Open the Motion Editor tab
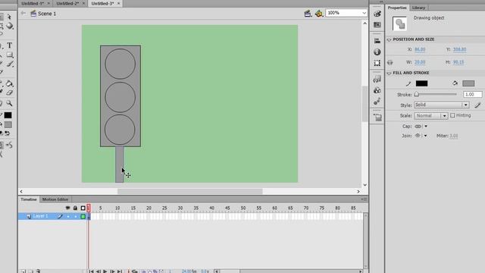 pyautogui.click(x=55, y=199)
